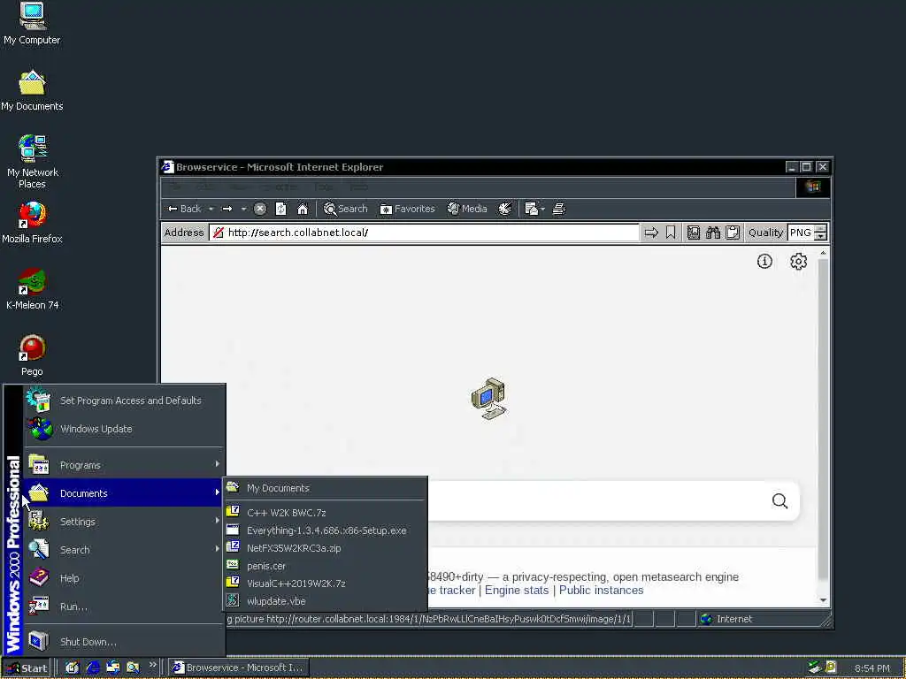The height and width of the screenshot is (679, 906).
Task: Expand the Programs submenu
Action: click(x=124, y=465)
